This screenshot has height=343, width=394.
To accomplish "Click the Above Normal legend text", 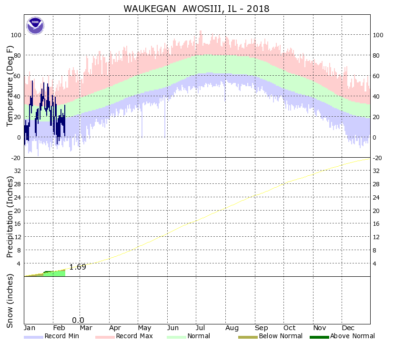I will coord(353,336).
